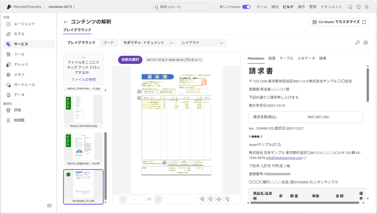Select the layout_formulas.png thumbnail
Image resolution: width=377 pixels, height=214 pixels.
pos(83,112)
